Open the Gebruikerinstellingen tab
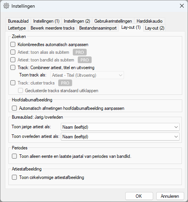 (x=113, y=21)
